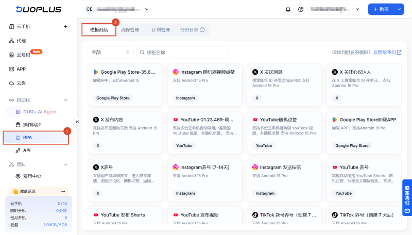Open the CE workspace dropdown
The width and height of the screenshot is (412, 235).
pyautogui.click(x=117, y=9)
